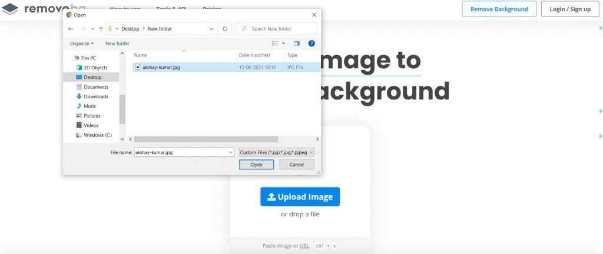Click file list scroll right arrow
Screen dimensions: 603x254
[x=317, y=139]
